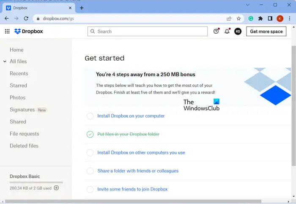Open Deleted files in the sidebar
Image resolution: width=296 pixels, height=204 pixels.
tap(24, 146)
